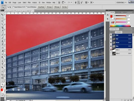Viewport: 134px width, 101px height.
Task: Select the Type tool
Action: (x=3, y=64)
